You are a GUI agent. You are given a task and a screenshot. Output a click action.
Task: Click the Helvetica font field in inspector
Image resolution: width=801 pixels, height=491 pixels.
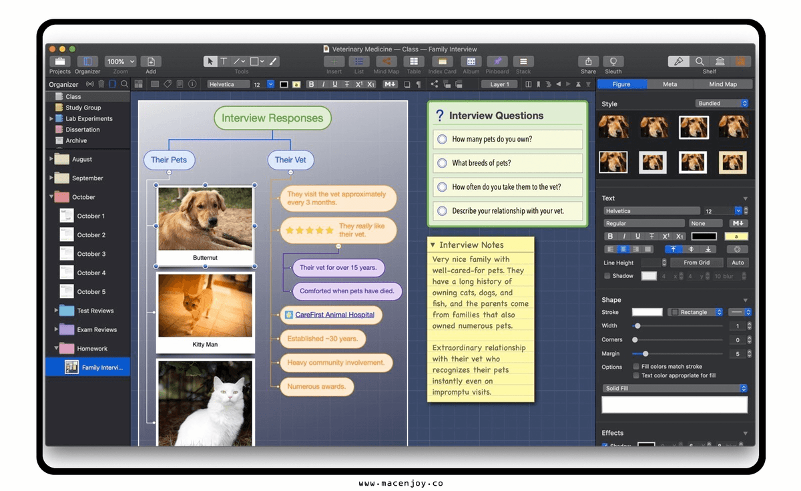(652, 211)
